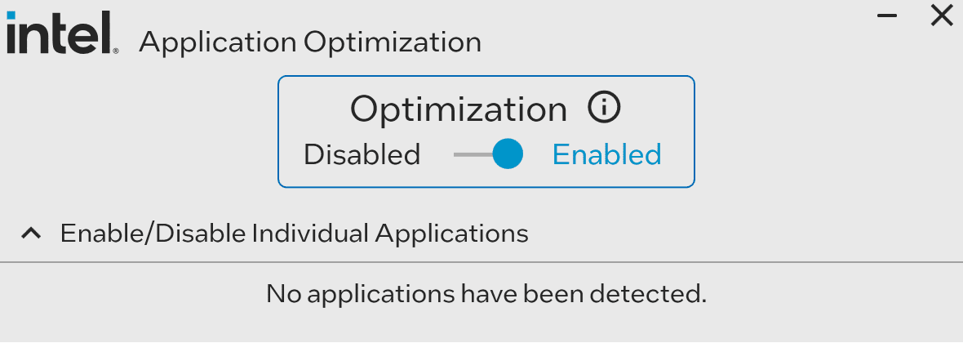Click the word Applications in section header
Image resolution: width=963 pixels, height=343 pixels.
click(451, 234)
